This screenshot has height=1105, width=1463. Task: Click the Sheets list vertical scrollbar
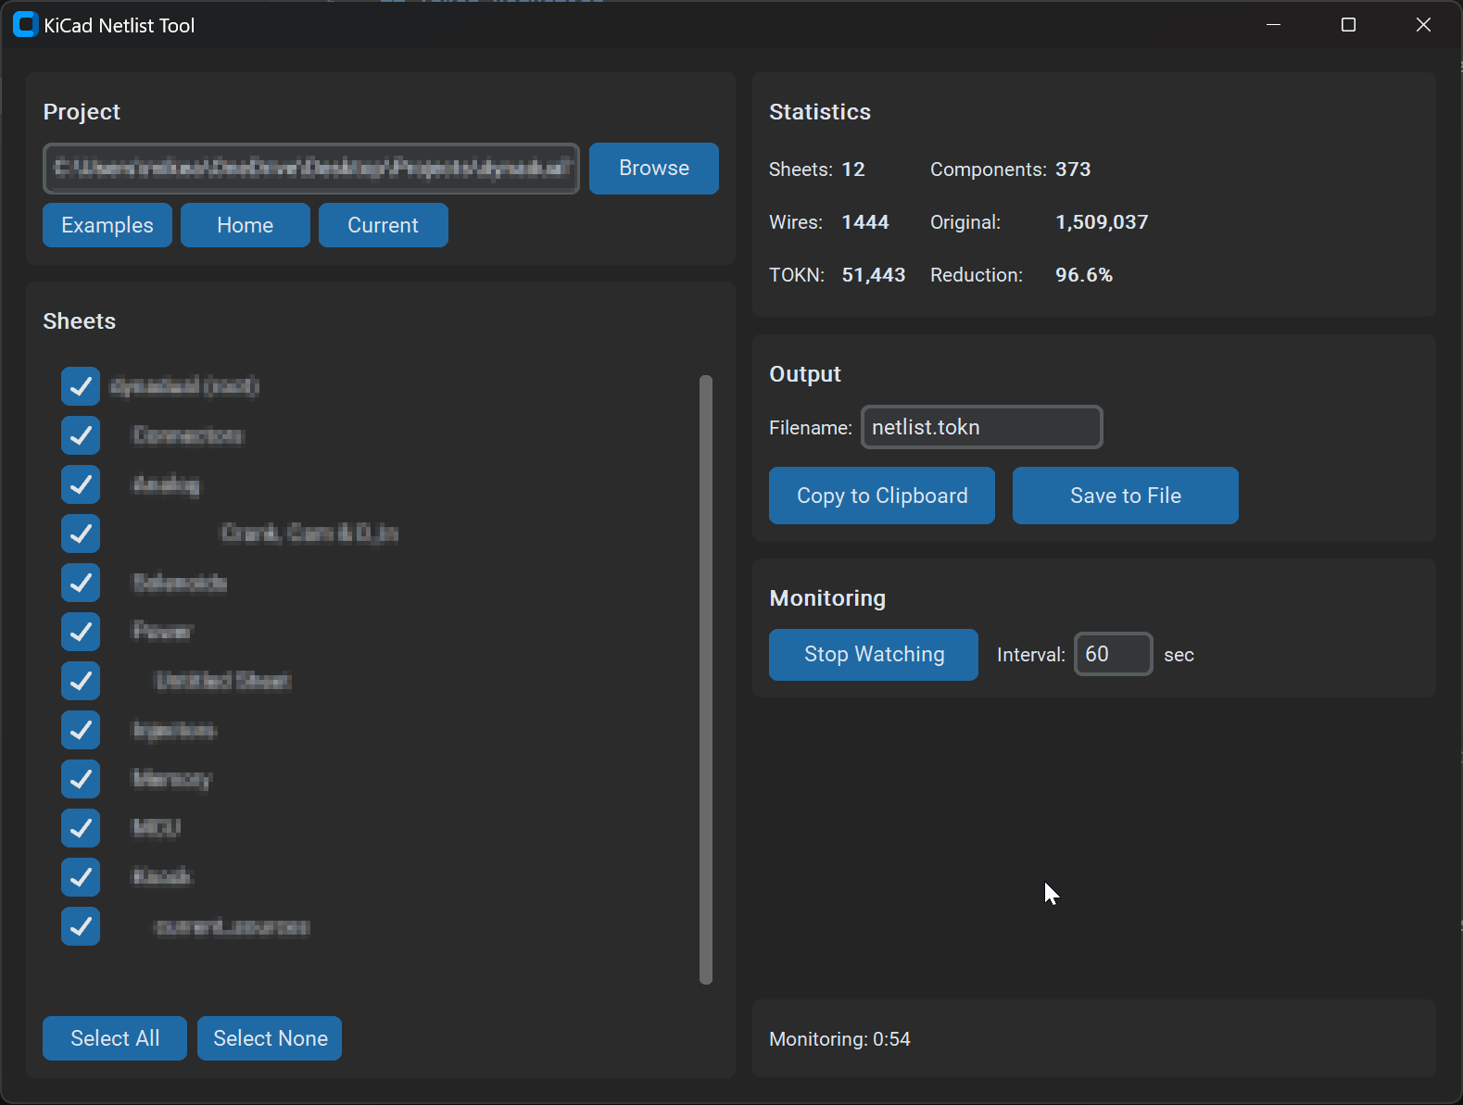pyautogui.click(x=706, y=680)
